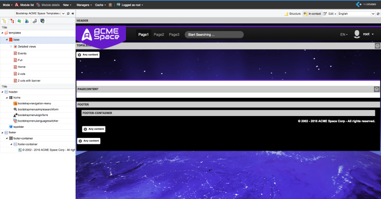Screen dimensions: 381x199
Task: Collapse the templates tree node
Action: 3,33
